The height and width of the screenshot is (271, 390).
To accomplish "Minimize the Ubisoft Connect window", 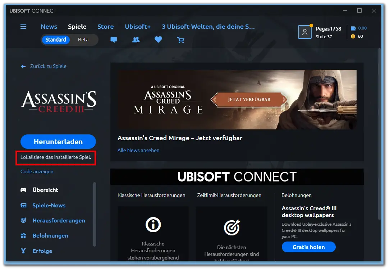I will pyautogui.click(x=345, y=11).
